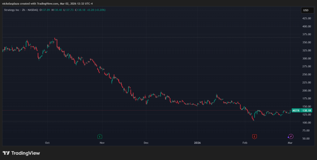Select the Dec label on the time axis

(x=146, y=143)
